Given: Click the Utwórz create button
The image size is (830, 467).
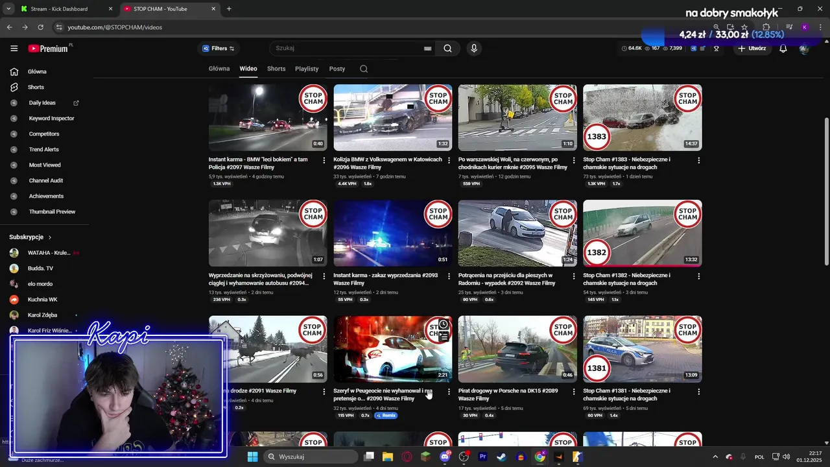Looking at the screenshot, I should (752, 48).
